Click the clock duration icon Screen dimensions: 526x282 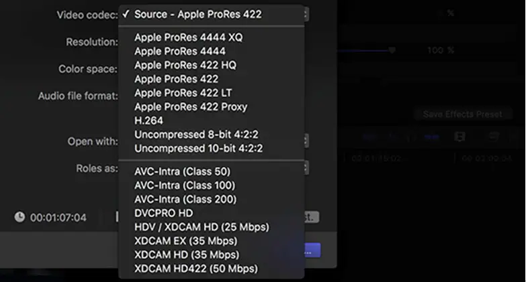click(19, 217)
